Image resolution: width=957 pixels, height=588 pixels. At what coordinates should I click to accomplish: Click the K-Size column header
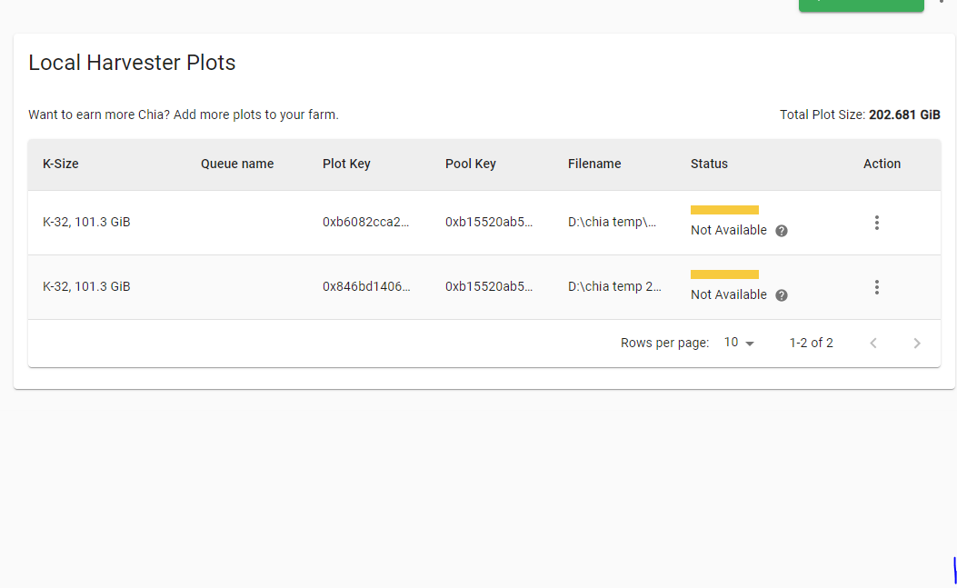(x=60, y=164)
